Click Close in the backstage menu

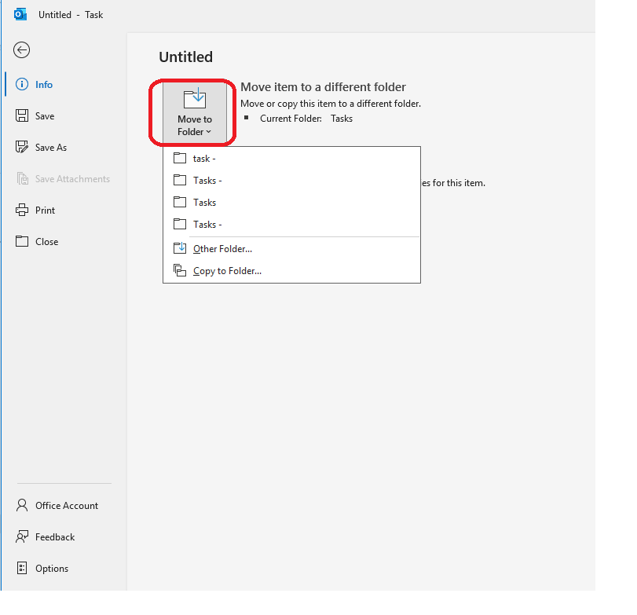(x=65, y=242)
